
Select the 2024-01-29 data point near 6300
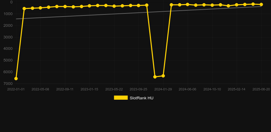point(163,76)
